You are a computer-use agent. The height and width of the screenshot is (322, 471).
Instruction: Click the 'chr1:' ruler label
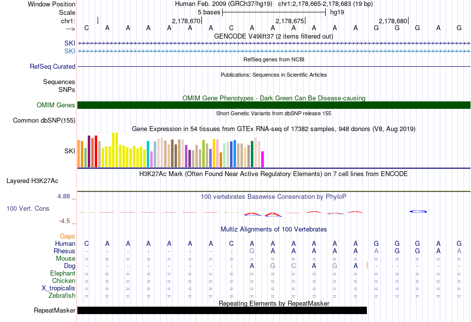[x=68, y=21]
